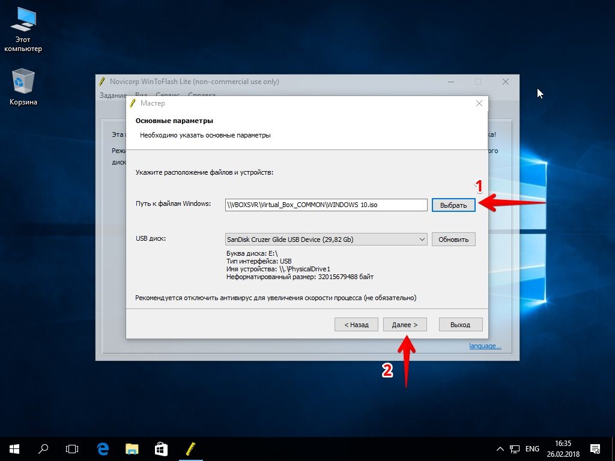Open Action Center notifications icon
This screenshot has height=461, width=615.
click(x=595, y=449)
